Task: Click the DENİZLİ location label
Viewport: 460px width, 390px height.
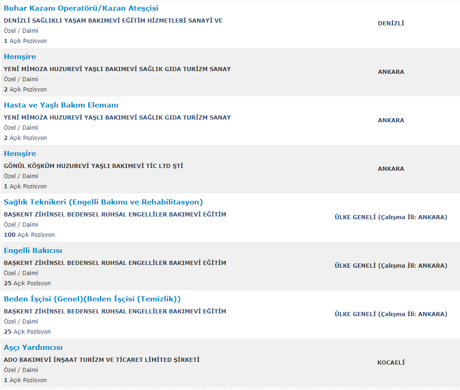Action: (391, 24)
